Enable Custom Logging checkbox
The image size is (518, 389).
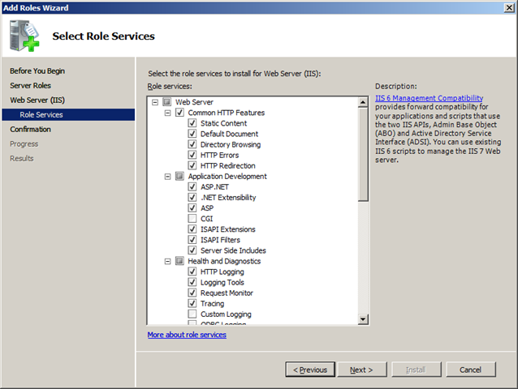coord(192,314)
